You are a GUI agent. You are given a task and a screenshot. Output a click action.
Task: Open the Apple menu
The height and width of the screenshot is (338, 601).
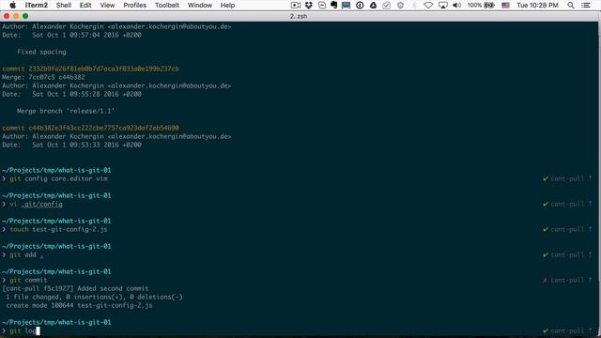[x=12, y=6]
